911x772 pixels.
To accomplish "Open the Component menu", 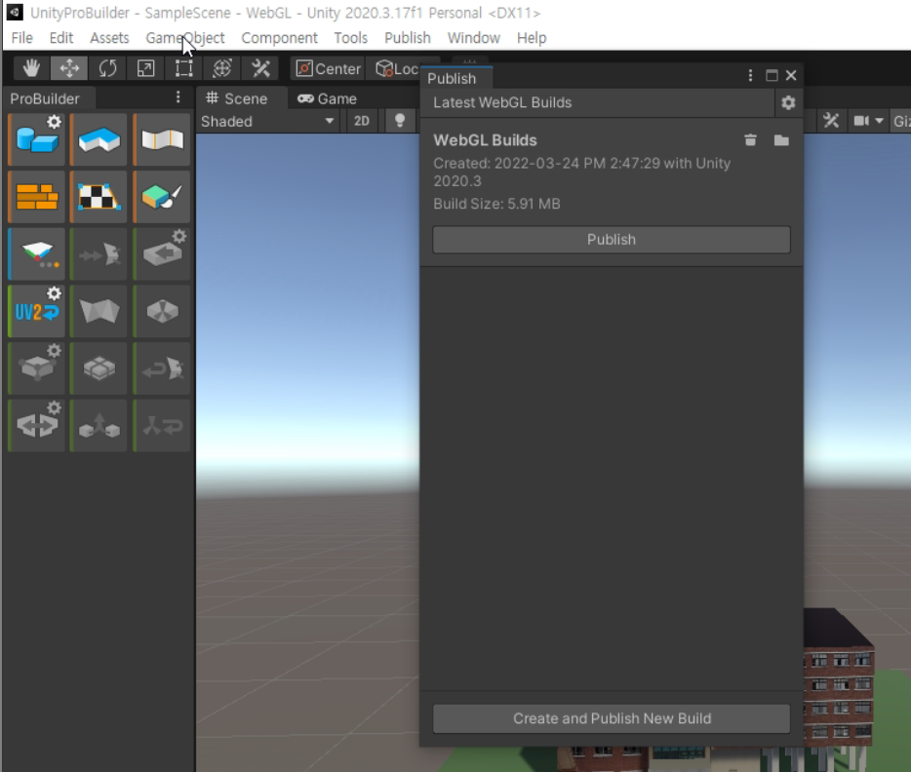I will 280,38.
